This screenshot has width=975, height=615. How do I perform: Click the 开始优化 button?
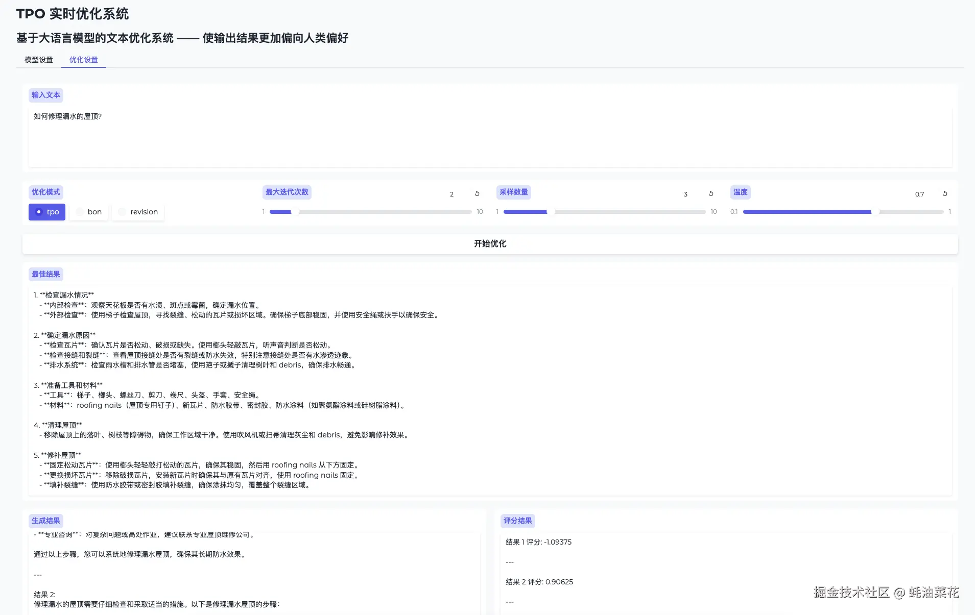click(x=490, y=244)
